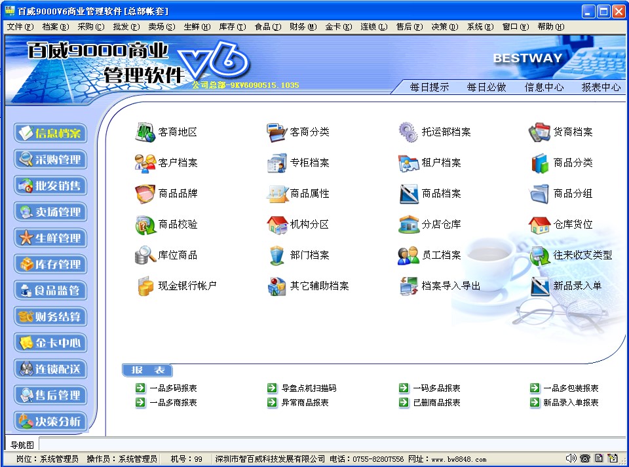Open 一品多包装报表 report link
The width and height of the screenshot is (629, 467).
point(571,388)
